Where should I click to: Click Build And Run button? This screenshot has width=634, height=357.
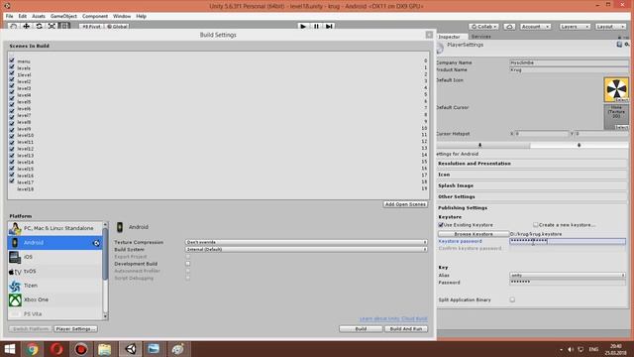coord(405,329)
